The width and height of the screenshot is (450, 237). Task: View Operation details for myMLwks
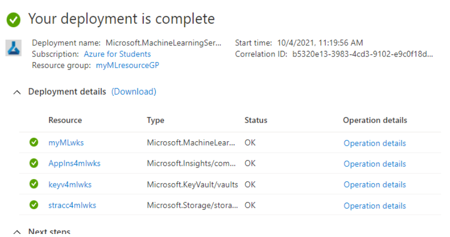375,143
